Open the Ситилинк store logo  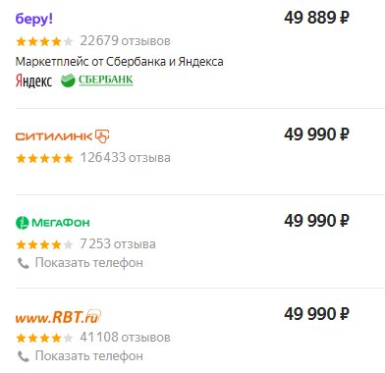[62, 136]
